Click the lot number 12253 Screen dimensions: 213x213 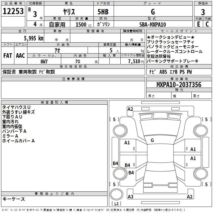13,12
